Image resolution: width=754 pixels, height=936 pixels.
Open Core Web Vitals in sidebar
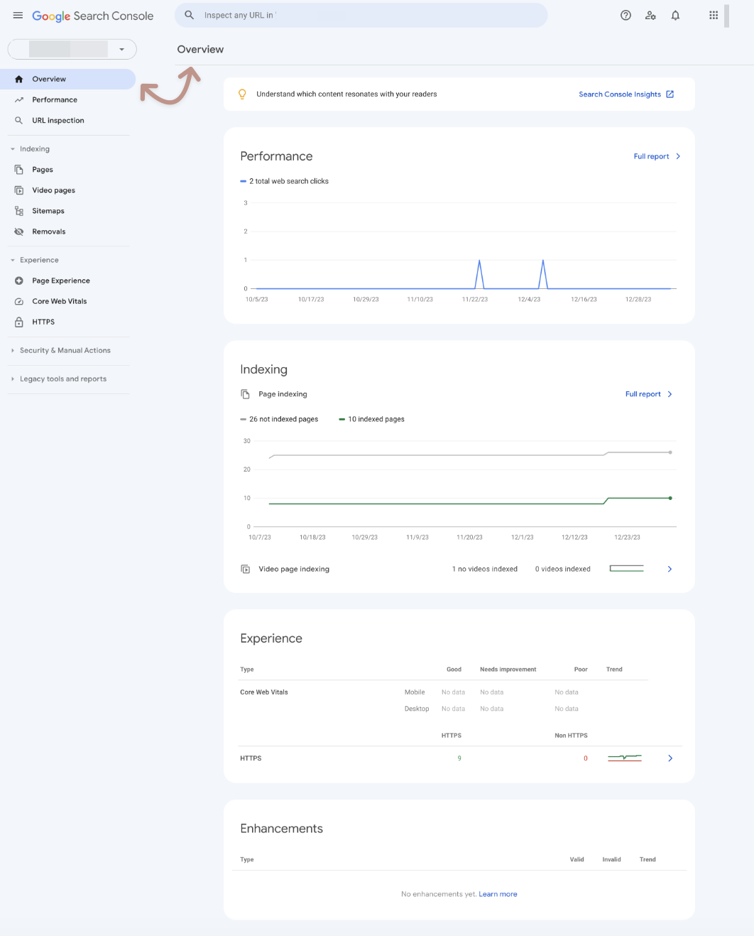pos(67,301)
